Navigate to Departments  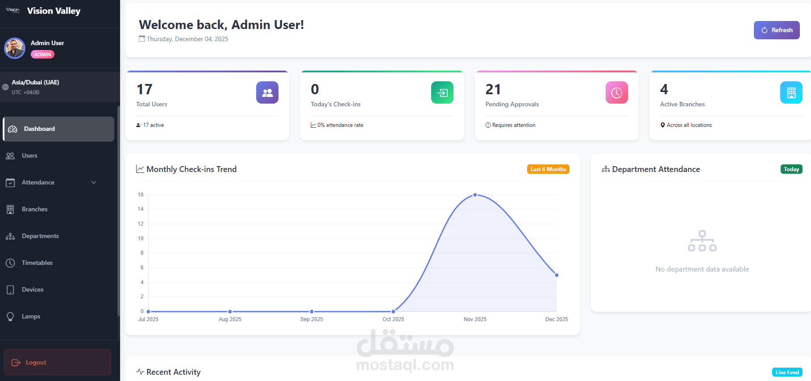point(58,236)
